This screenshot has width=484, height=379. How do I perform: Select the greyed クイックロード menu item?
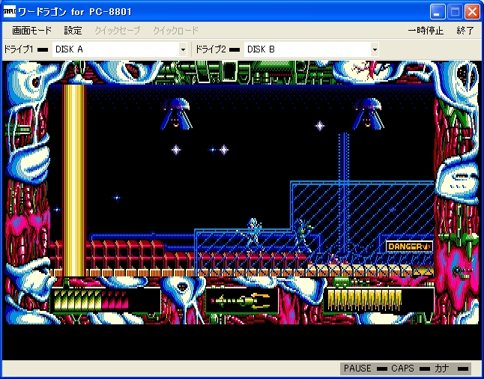(175, 31)
